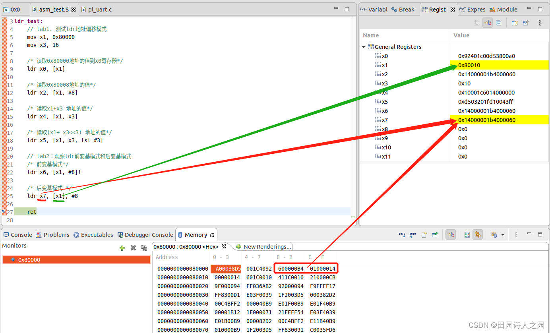Switch to the Debugger Console tab

click(x=145, y=235)
